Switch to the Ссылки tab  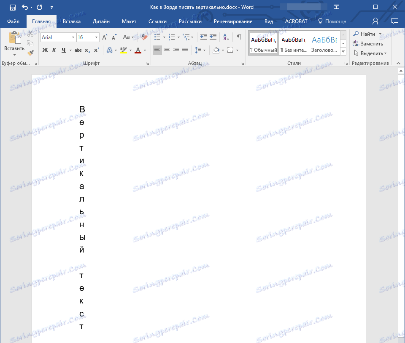157,21
